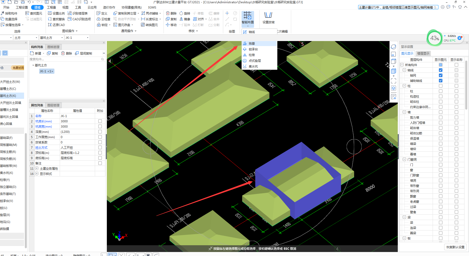The height and width of the screenshot is (256, 469).
Task: Uncheck 轴网 display element checkbox
Action: point(441,75)
